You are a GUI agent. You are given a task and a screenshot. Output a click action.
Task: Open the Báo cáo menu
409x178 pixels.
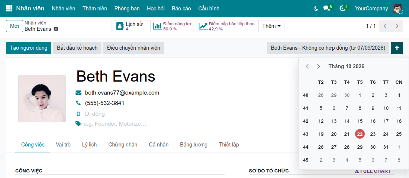click(181, 9)
